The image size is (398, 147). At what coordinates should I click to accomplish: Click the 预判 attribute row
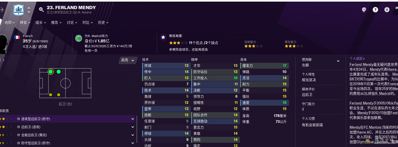tap(215, 140)
